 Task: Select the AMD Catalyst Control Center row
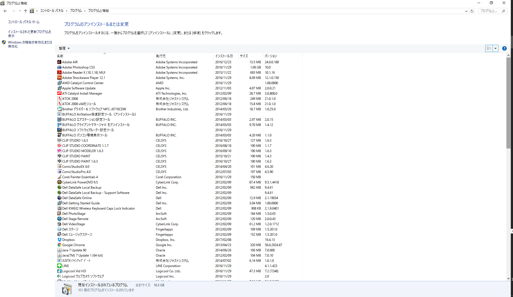click(179, 83)
